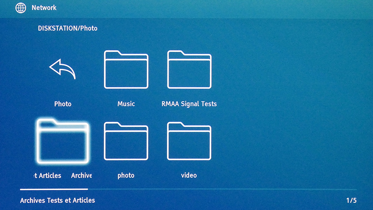This screenshot has height=210, width=373.
Task: Click the Archives Tests et Articles status text
Action: tap(57, 200)
